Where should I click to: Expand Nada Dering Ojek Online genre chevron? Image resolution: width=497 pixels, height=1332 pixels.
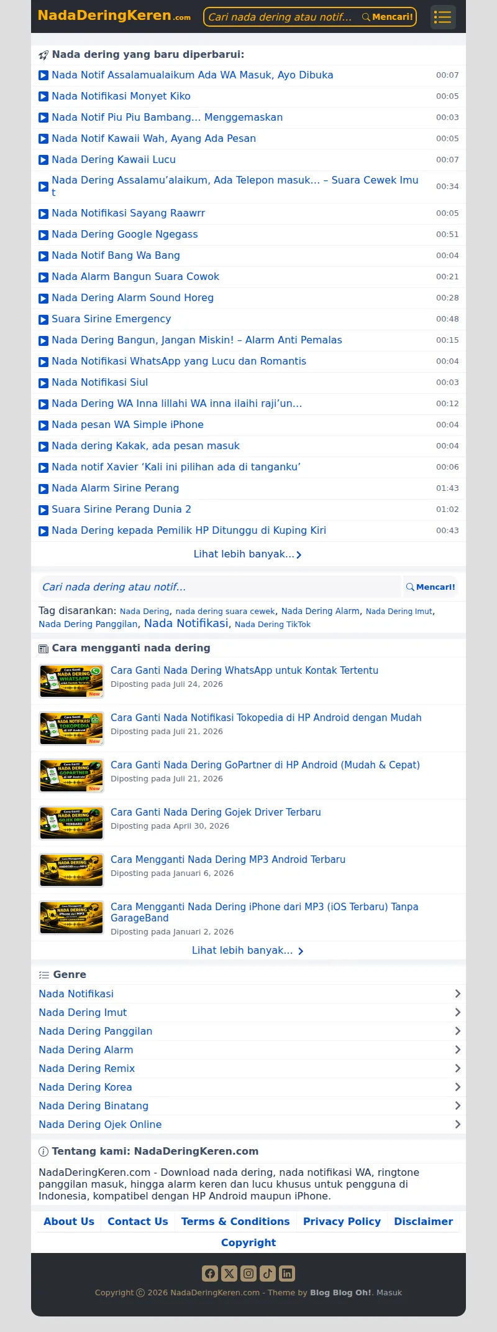(457, 1124)
